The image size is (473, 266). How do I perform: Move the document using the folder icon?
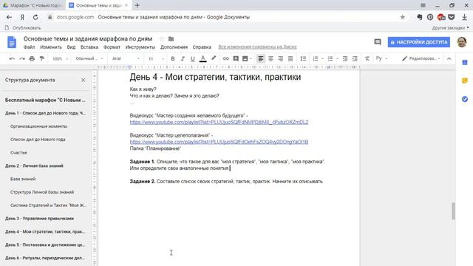click(x=171, y=39)
